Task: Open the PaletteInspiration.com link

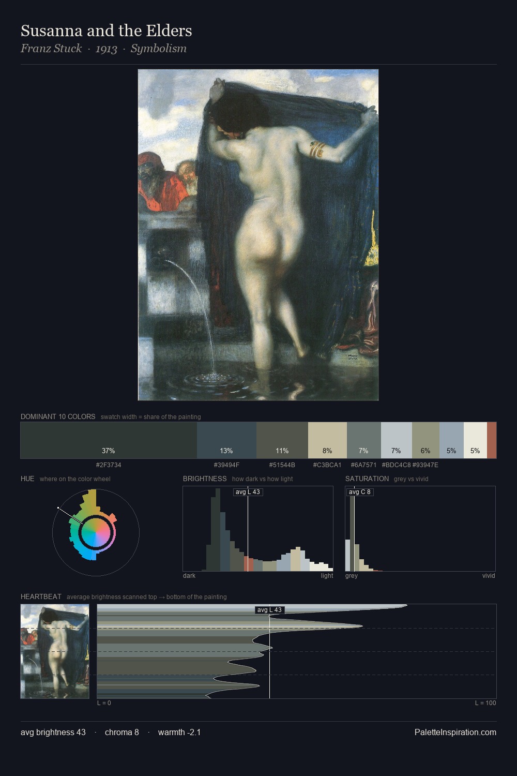Action: pyautogui.click(x=455, y=733)
